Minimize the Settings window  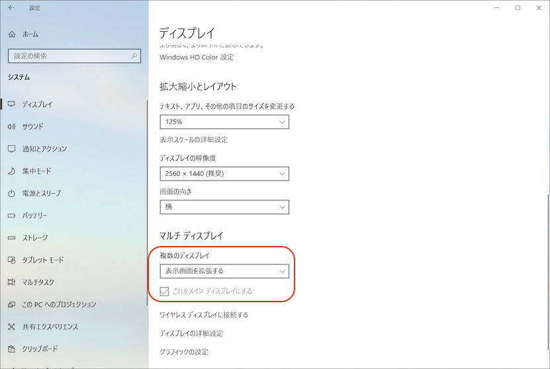[x=496, y=8]
